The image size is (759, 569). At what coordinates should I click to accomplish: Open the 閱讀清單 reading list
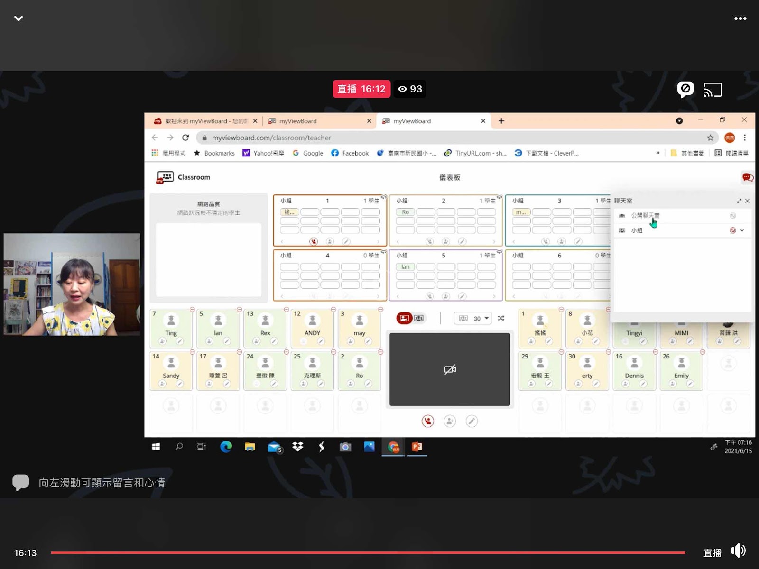pos(731,153)
